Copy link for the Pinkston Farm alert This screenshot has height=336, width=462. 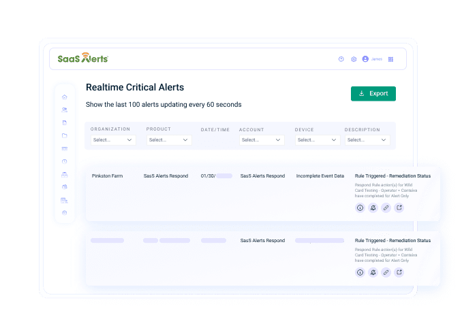click(x=386, y=207)
